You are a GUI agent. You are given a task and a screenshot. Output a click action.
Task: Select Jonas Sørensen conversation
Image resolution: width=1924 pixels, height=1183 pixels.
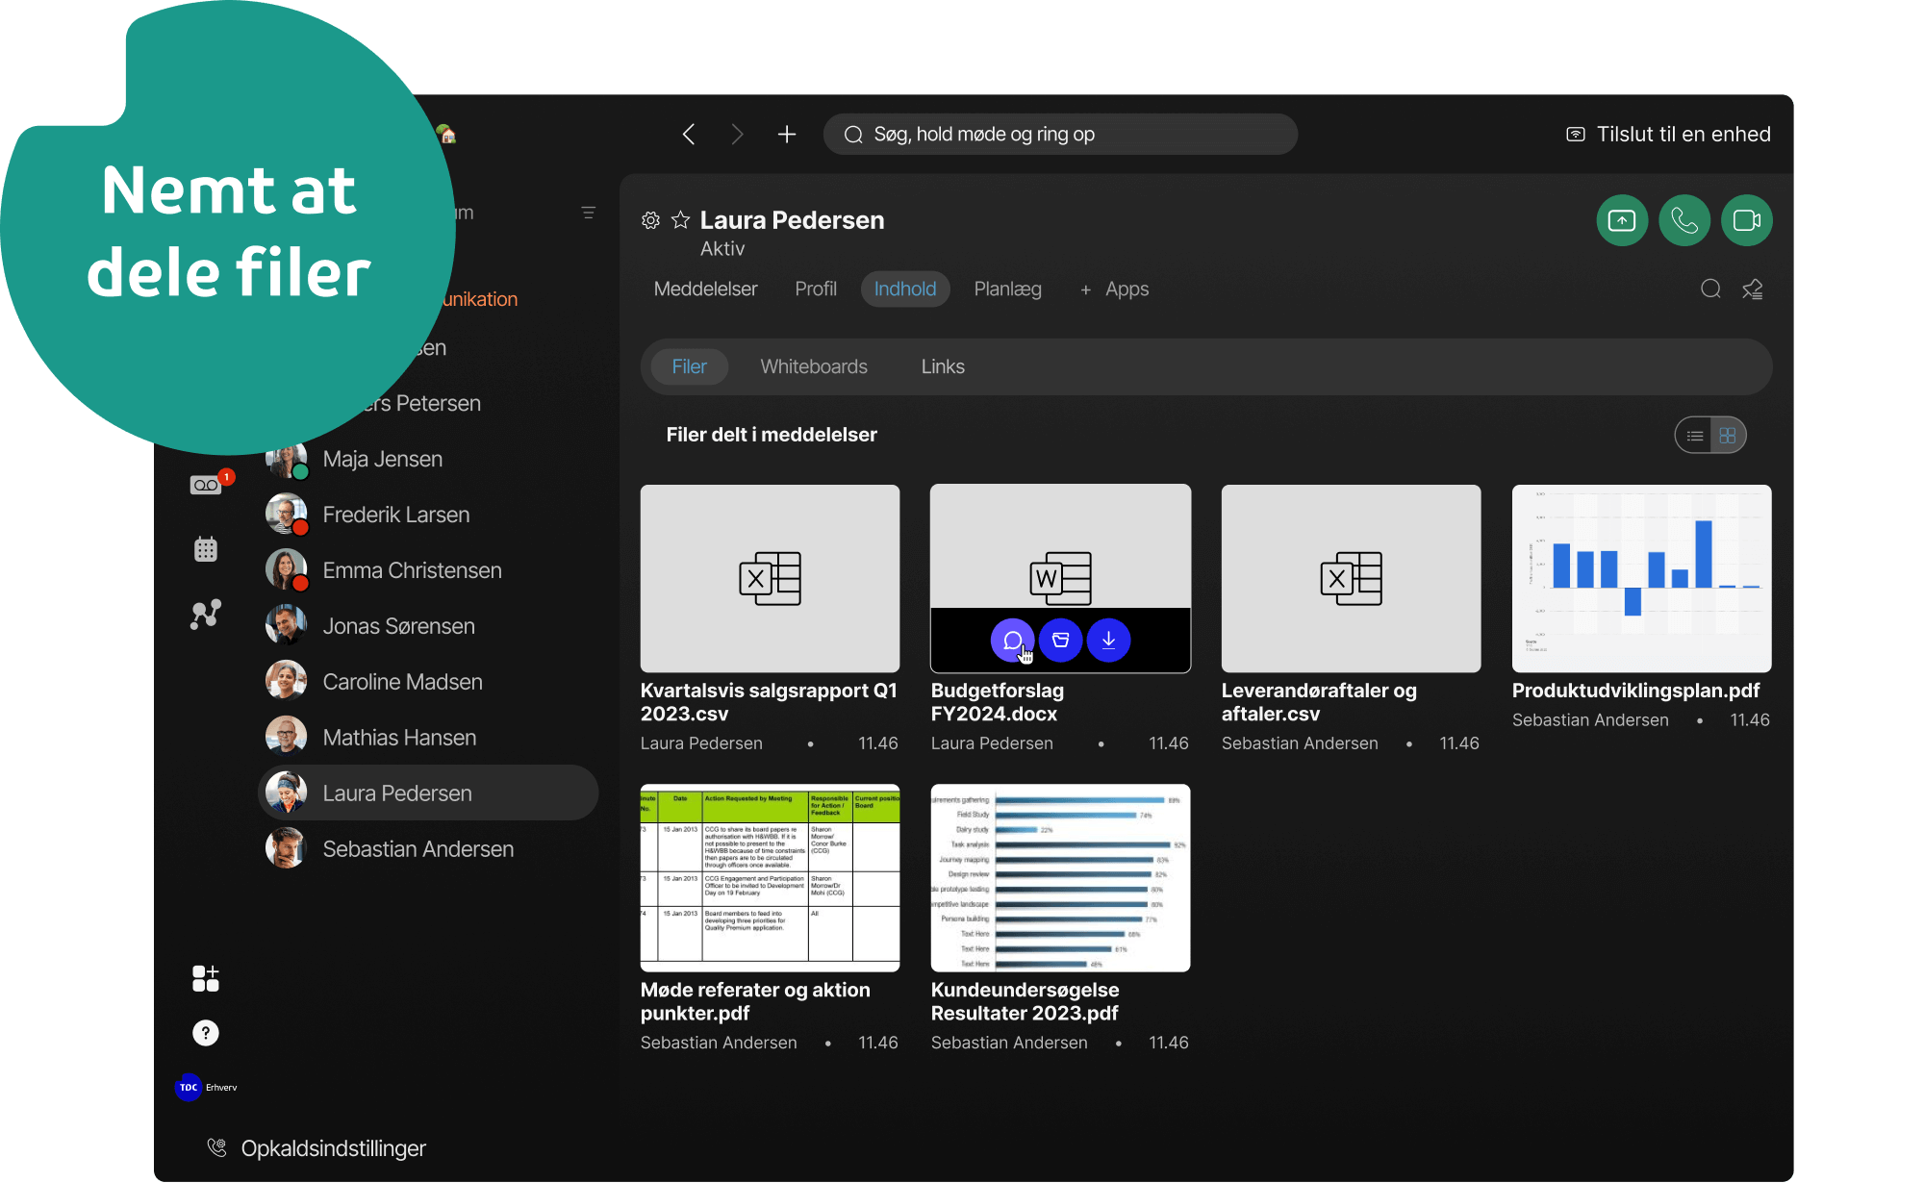(428, 627)
